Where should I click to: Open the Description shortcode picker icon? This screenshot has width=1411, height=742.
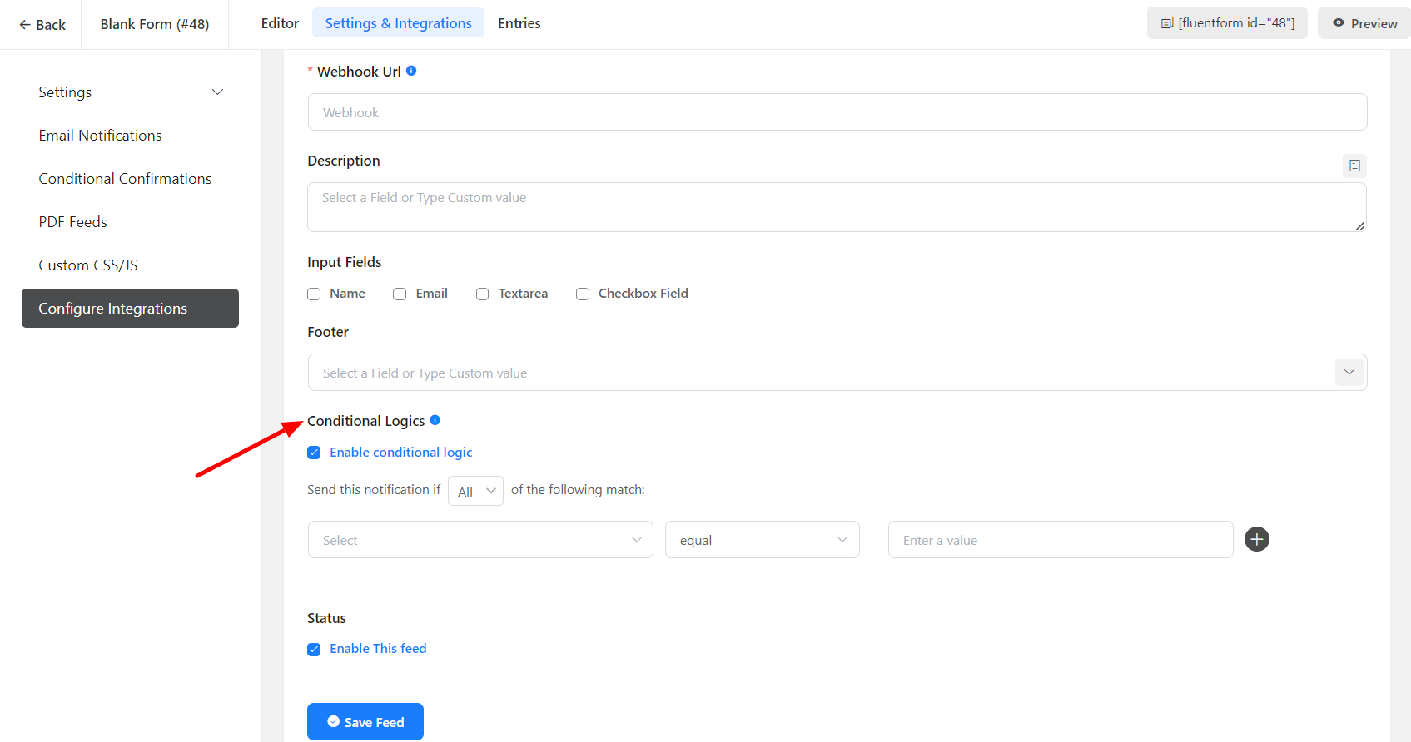(x=1354, y=166)
